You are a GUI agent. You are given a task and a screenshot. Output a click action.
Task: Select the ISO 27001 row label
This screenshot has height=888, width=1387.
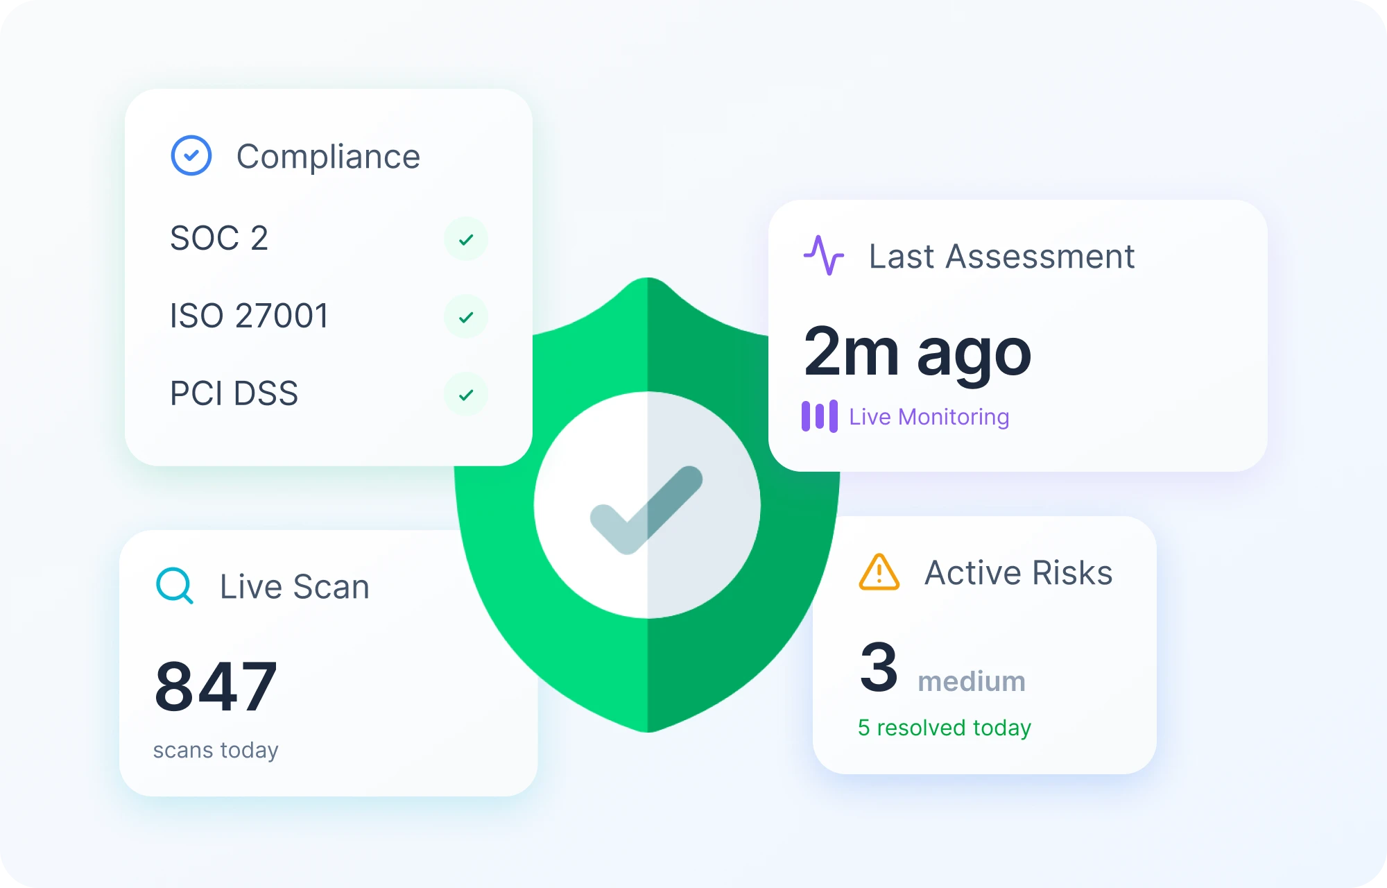249,316
